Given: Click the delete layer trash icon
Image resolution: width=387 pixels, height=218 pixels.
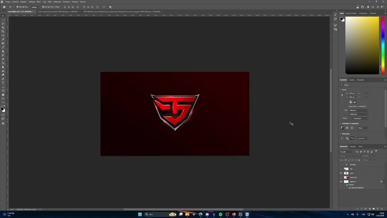Looking at the screenshot, I should coord(382,209).
